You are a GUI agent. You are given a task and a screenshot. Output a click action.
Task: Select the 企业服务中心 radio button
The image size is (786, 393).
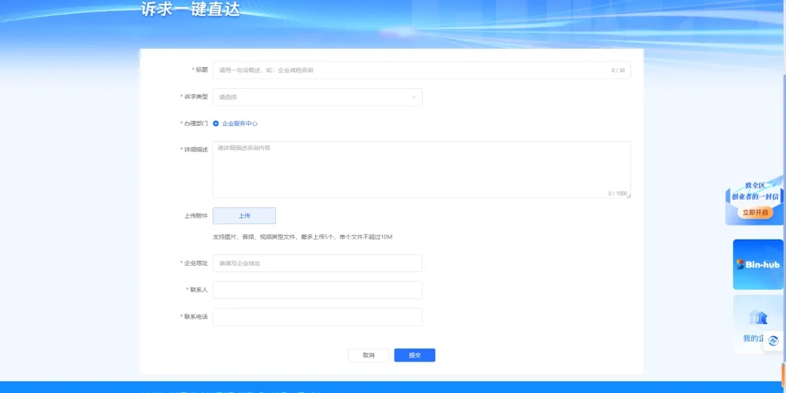pos(216,124)
